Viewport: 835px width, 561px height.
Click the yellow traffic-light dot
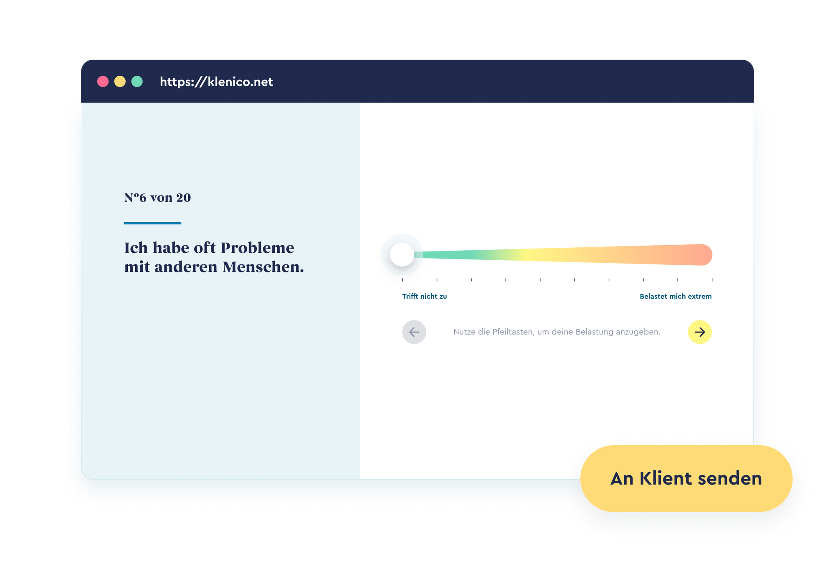[x=120, y=81]
